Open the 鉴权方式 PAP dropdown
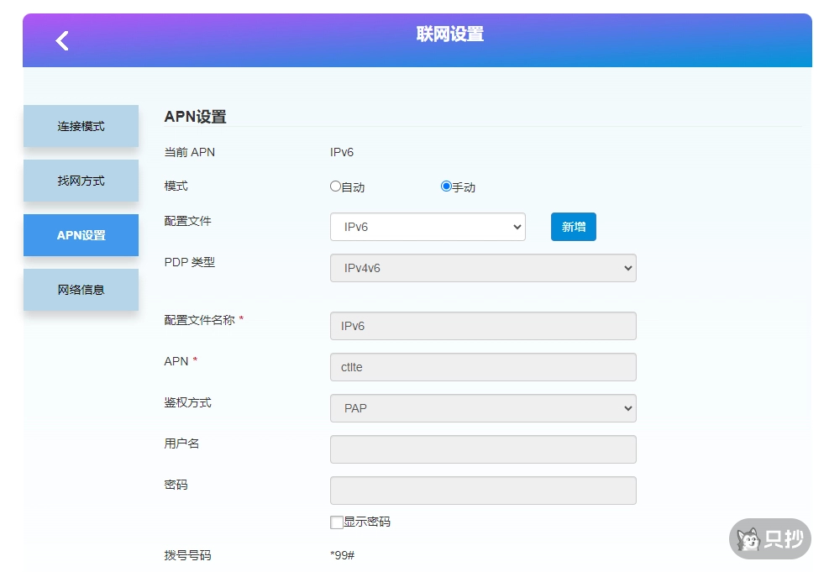Screen dimensions: 824x572 483,408
